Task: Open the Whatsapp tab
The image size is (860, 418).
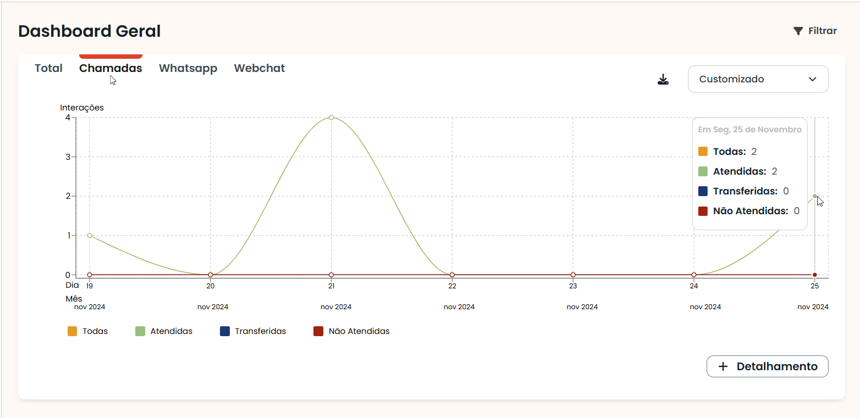Action: point(188,69)
